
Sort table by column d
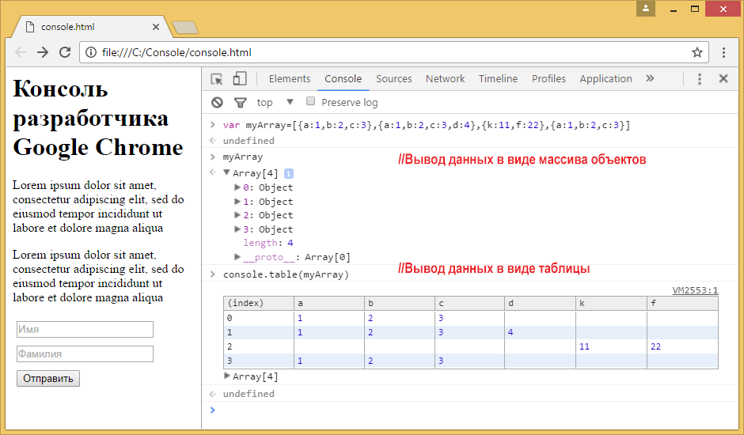(540, 303)
